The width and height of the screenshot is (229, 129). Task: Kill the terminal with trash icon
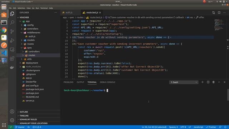[x=214, y=82]
